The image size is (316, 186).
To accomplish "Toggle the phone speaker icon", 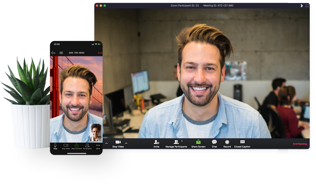I will (53, 53).
